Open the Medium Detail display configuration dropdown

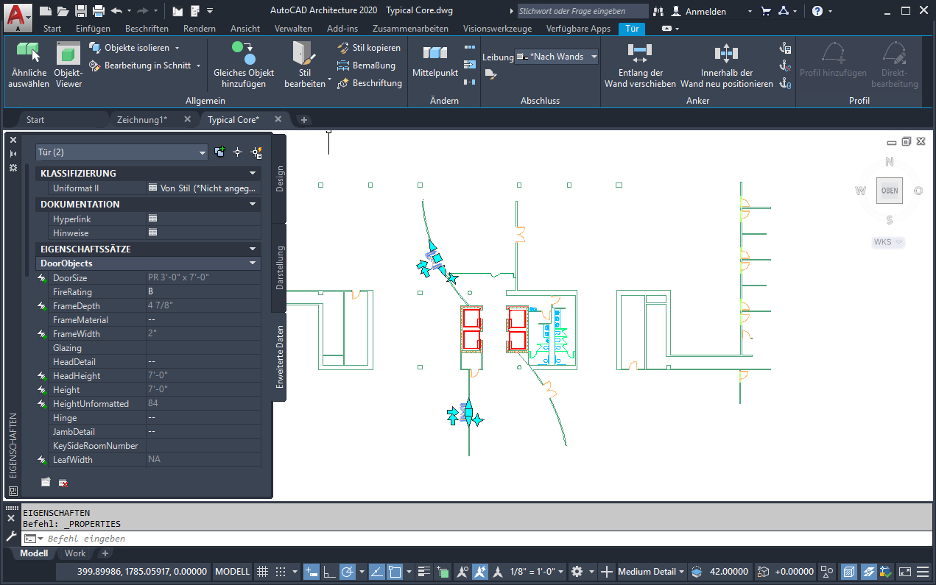[652, 572]
